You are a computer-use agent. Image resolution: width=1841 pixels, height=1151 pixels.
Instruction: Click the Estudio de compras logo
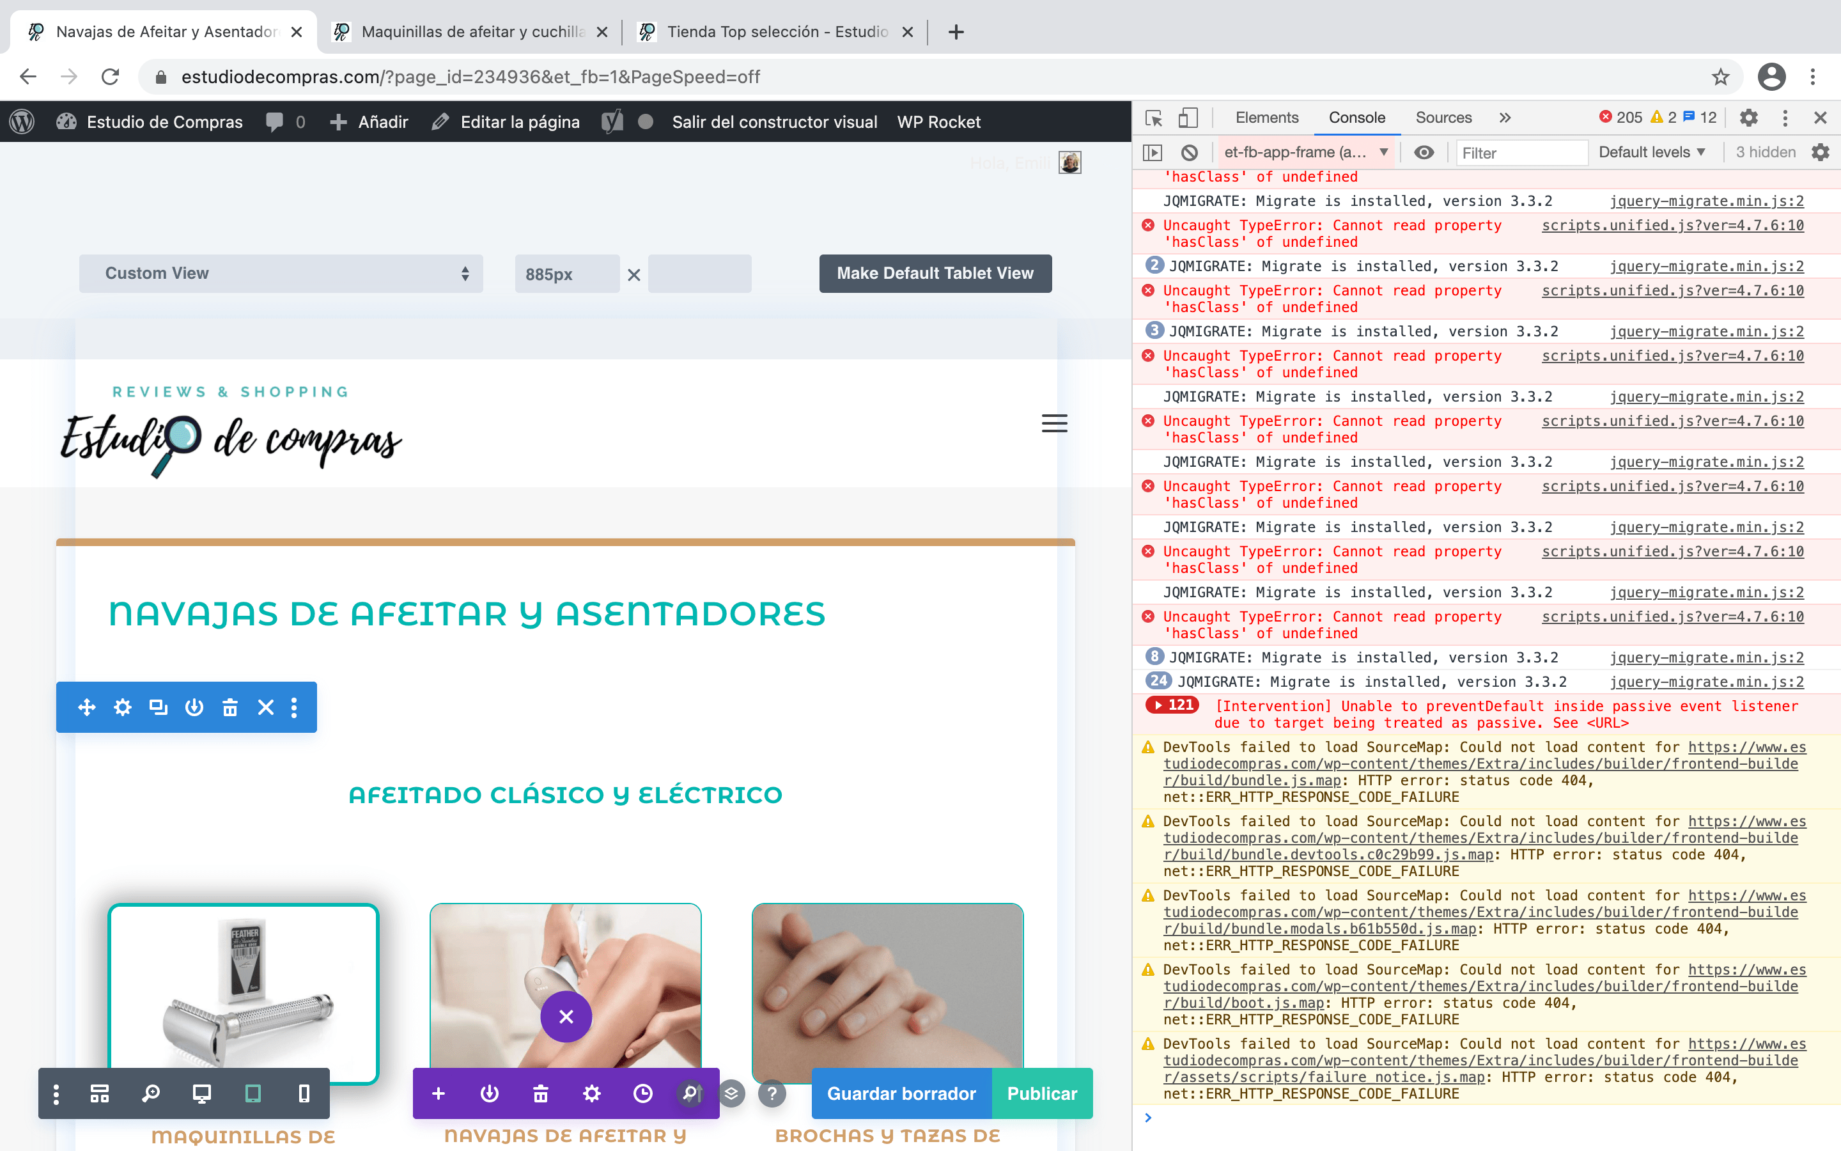point(231,432)
